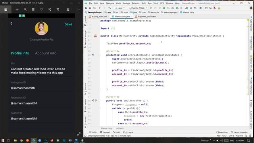
Task: Click the MainActivity breadcrumb
Action: (187, 12)
